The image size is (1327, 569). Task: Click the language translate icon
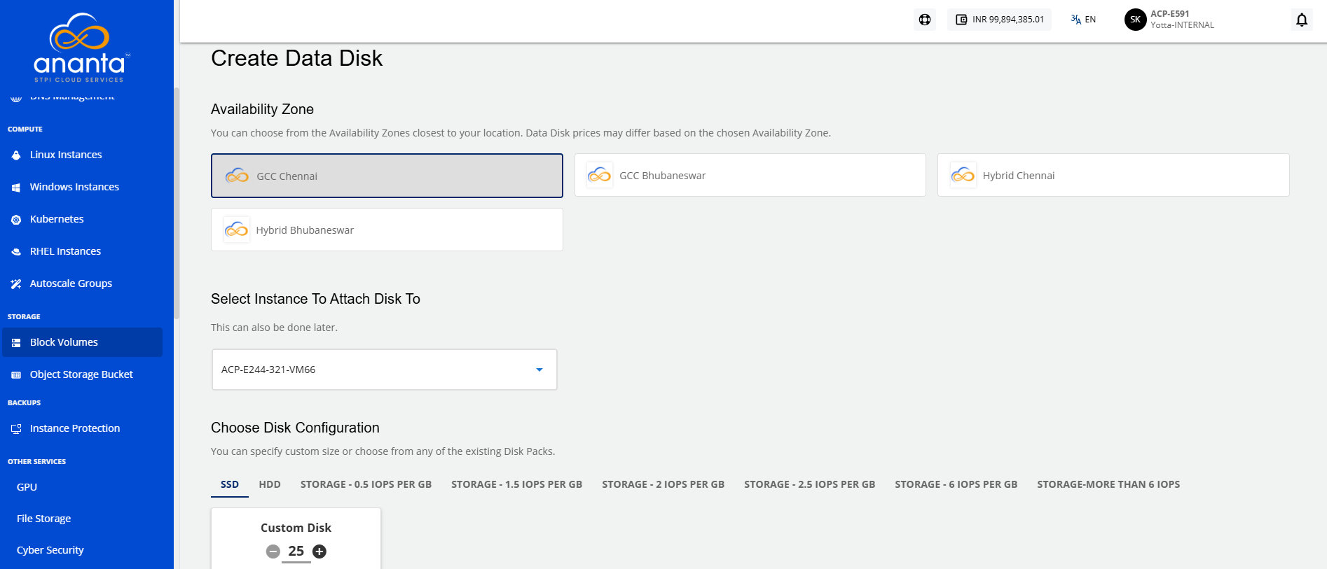1075,20
